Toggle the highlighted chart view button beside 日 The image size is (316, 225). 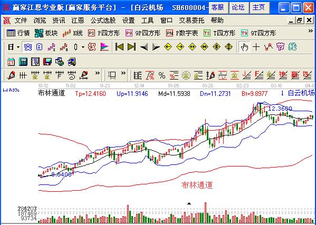27,47
